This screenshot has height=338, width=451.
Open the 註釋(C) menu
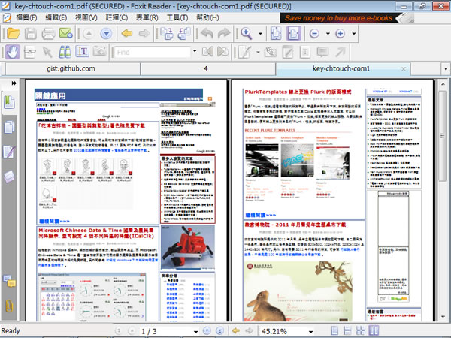coord(117,17)
